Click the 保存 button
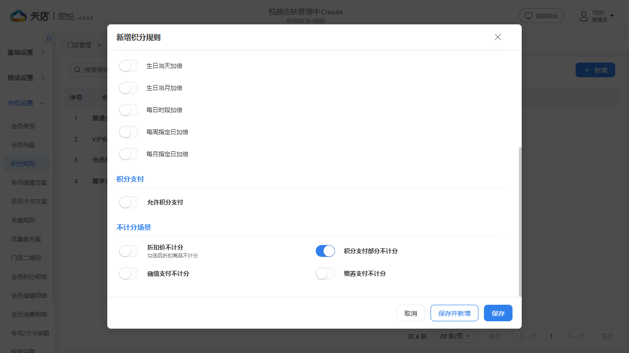The image size is (629, 353). click(498, 313)
